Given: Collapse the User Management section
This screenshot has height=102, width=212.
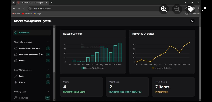Looking at the screenshot, I should pyautogui.click(x=48, y=70).
